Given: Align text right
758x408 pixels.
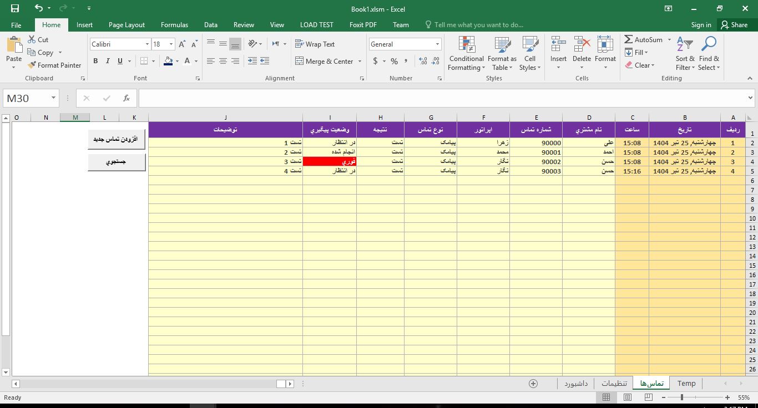Looking at the screenshot, I should tap(235, 61).
